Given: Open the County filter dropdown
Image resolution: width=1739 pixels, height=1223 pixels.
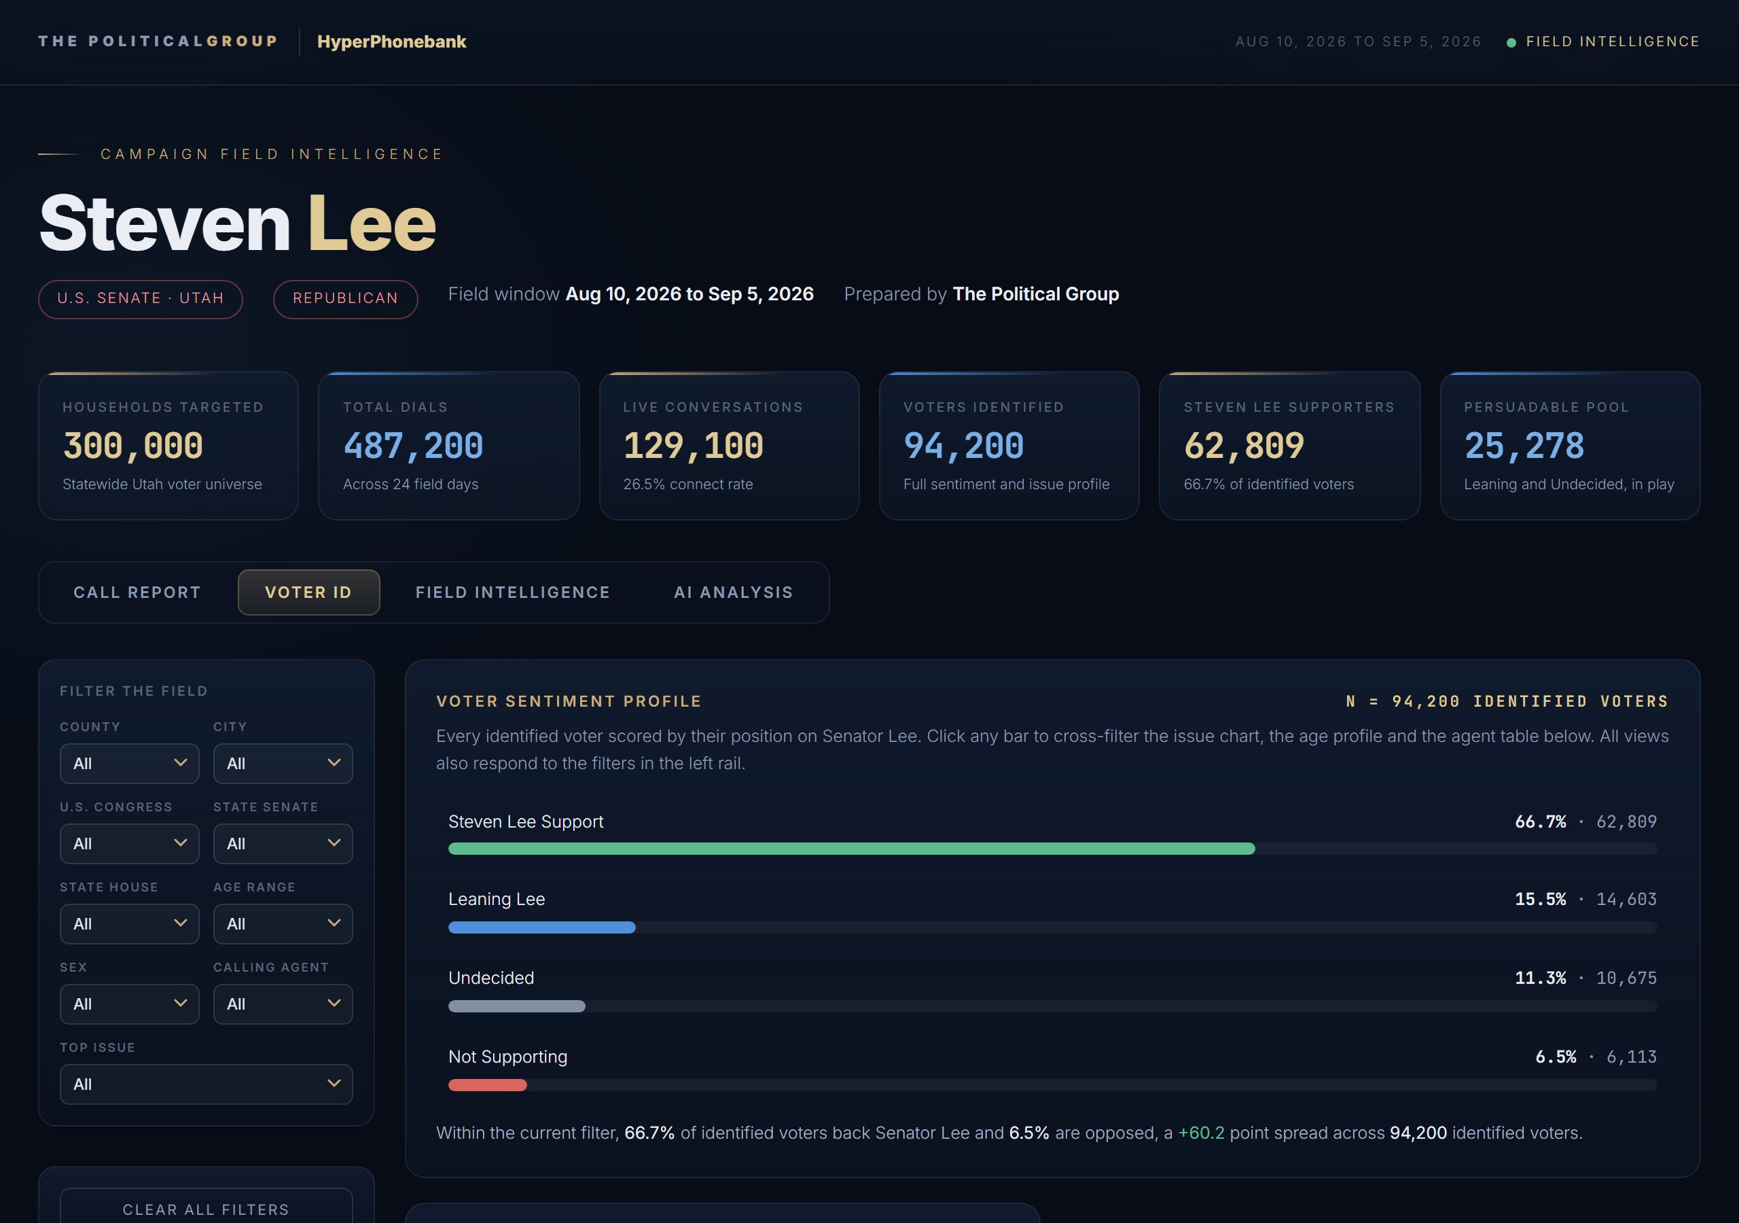Looking at the screenshot, I should (130, 763).
